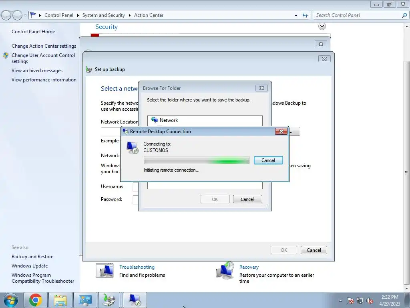Switch to Remote Desktop Connection taskbar button
410x308 pixels.
tap(135, 300)
